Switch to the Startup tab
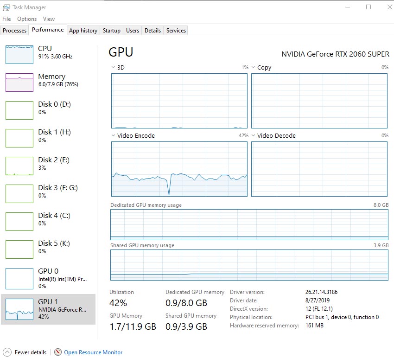 (112, 31)
